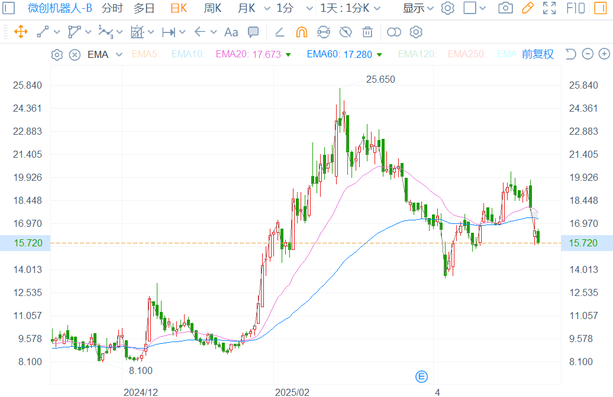Select the orange move/pan cross tool
613x397 pixels.
pos(21,32)
